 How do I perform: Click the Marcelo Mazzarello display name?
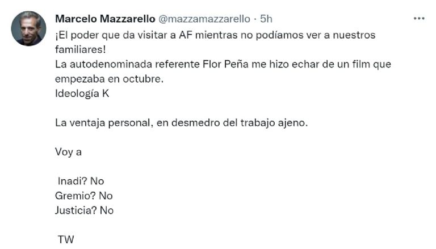[105, 19]
